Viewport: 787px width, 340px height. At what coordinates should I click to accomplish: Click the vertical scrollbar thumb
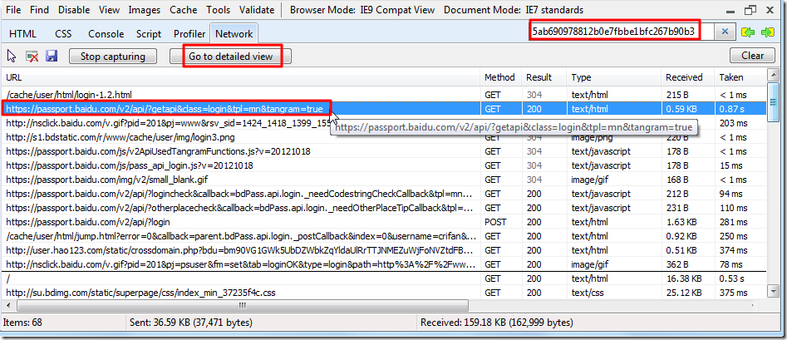[x=773, y=102]
